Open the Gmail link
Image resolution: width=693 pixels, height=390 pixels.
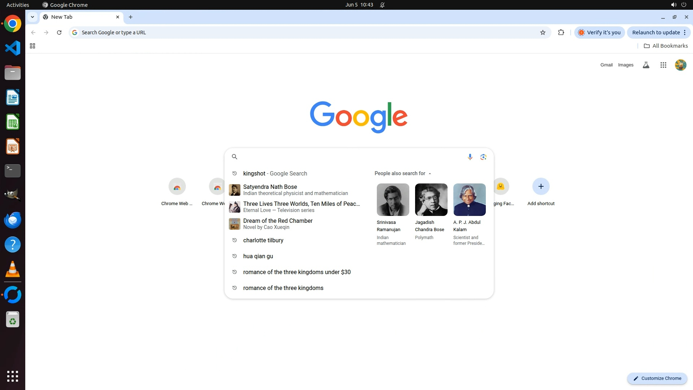coord(606,65)
